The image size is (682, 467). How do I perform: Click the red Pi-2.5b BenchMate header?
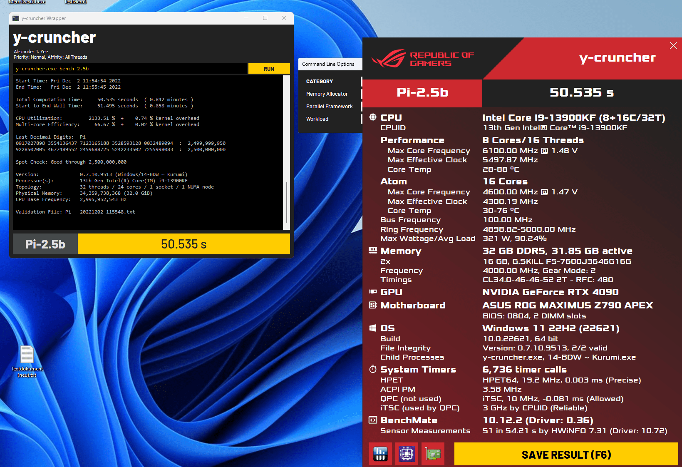[423, 92]
